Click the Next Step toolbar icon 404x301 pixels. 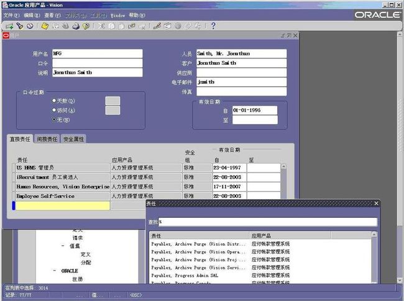[x=55, y=26]
